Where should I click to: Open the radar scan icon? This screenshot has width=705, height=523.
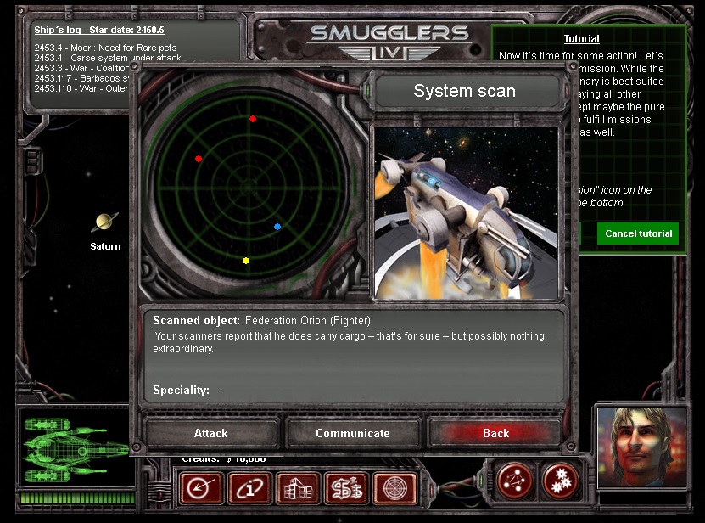[x=394, y=488]
